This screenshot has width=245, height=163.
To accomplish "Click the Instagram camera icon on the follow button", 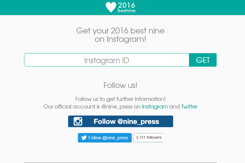I will 78,121.
